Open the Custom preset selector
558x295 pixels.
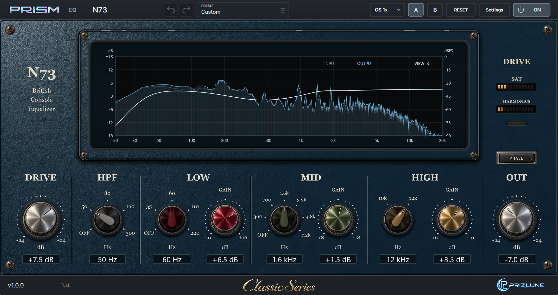point(243,10)
